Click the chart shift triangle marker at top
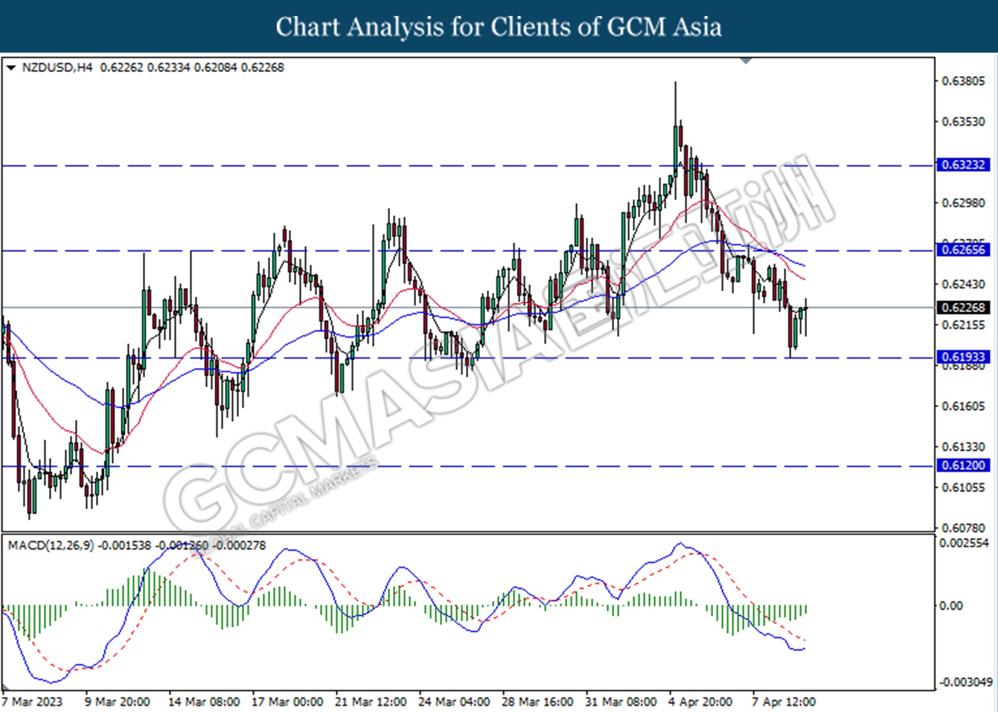998x712 pixels. point(746,61)
